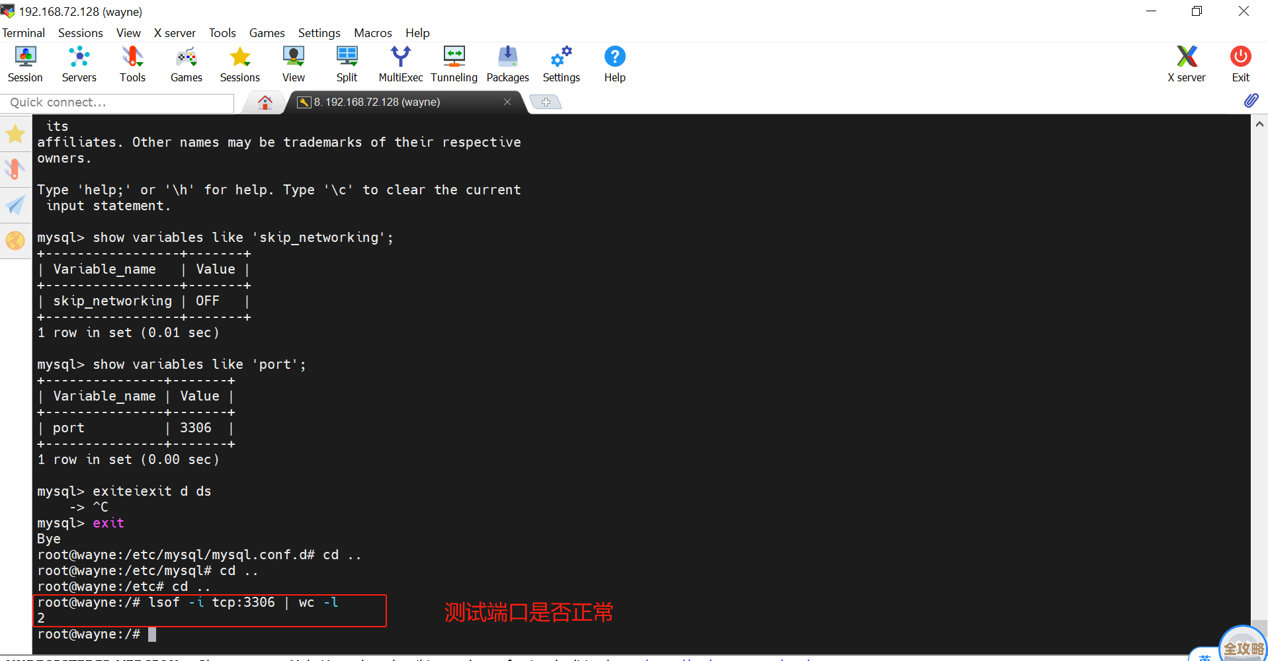Launch the Games toolbar icon
Image resolution: width=1268 pixels, height=661 pixels.
pos(186,63)
